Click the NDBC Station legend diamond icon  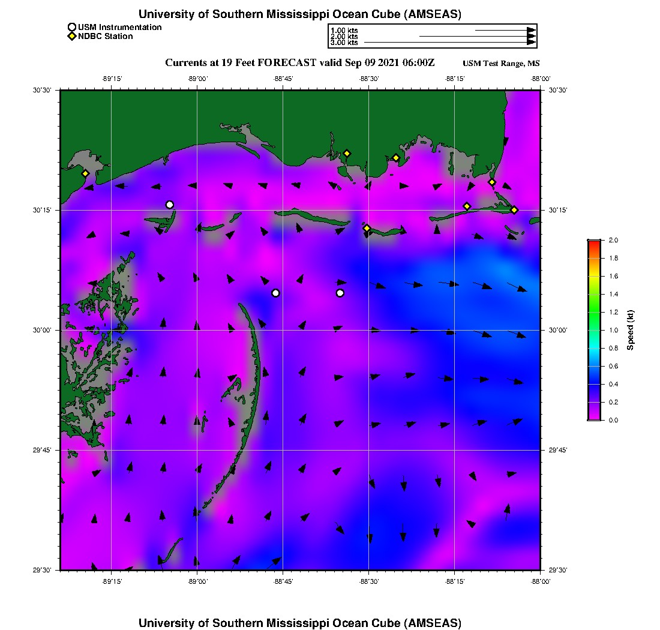point(72,37)
